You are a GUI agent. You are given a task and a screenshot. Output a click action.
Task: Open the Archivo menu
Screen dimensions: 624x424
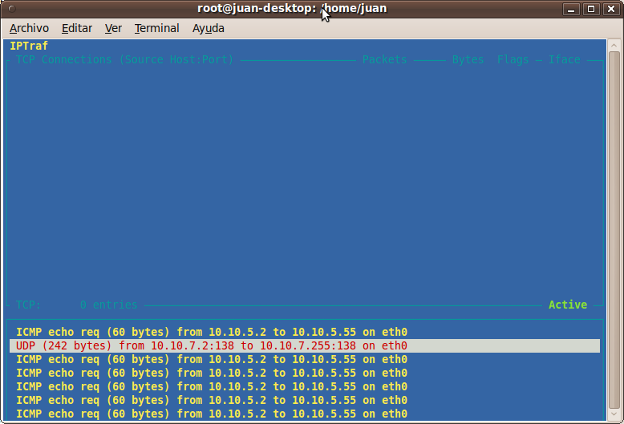[29, 28]
